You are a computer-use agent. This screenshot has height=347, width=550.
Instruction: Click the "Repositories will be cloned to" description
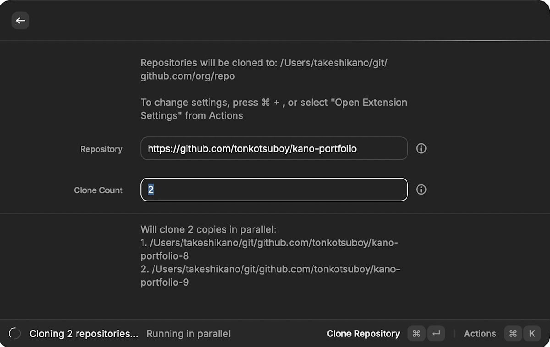coord(264,69)
